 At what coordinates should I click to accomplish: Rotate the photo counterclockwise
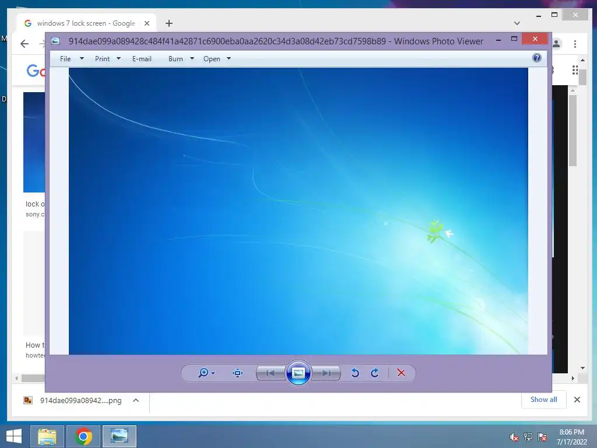tap(355, 373)
